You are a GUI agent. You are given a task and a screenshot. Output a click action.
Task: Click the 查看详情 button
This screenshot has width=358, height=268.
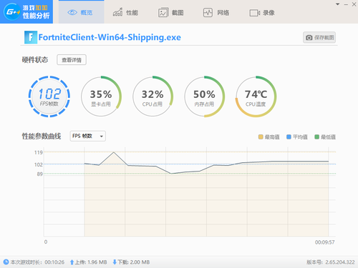[x=72, y=60]
